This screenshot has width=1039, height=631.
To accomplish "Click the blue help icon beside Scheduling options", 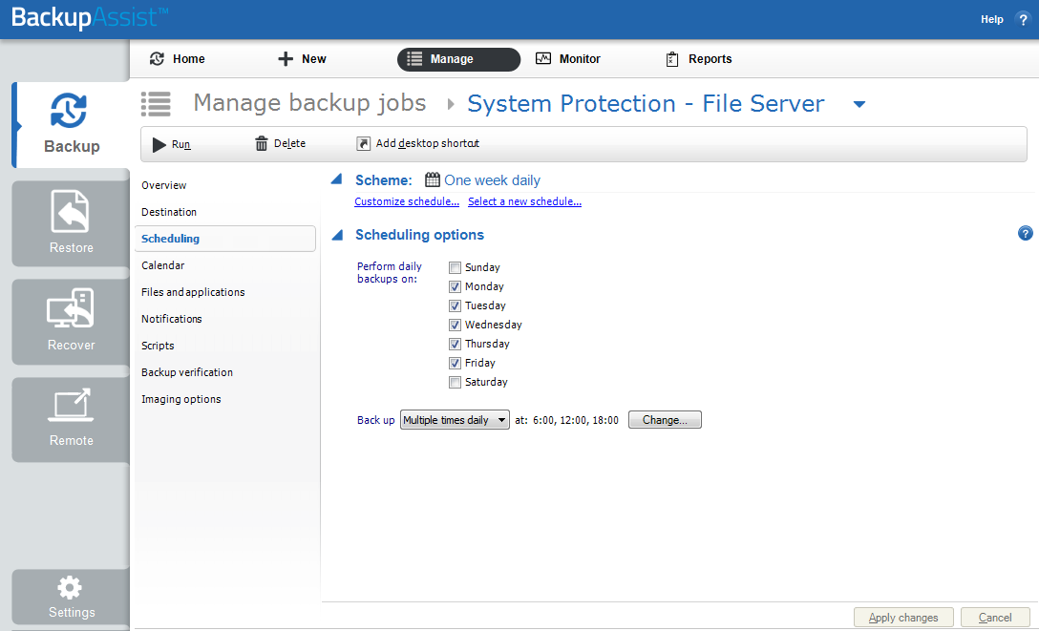I will (1025, 233).
